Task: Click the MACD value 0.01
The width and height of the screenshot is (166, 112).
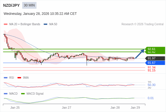Action: click(151, 98)
